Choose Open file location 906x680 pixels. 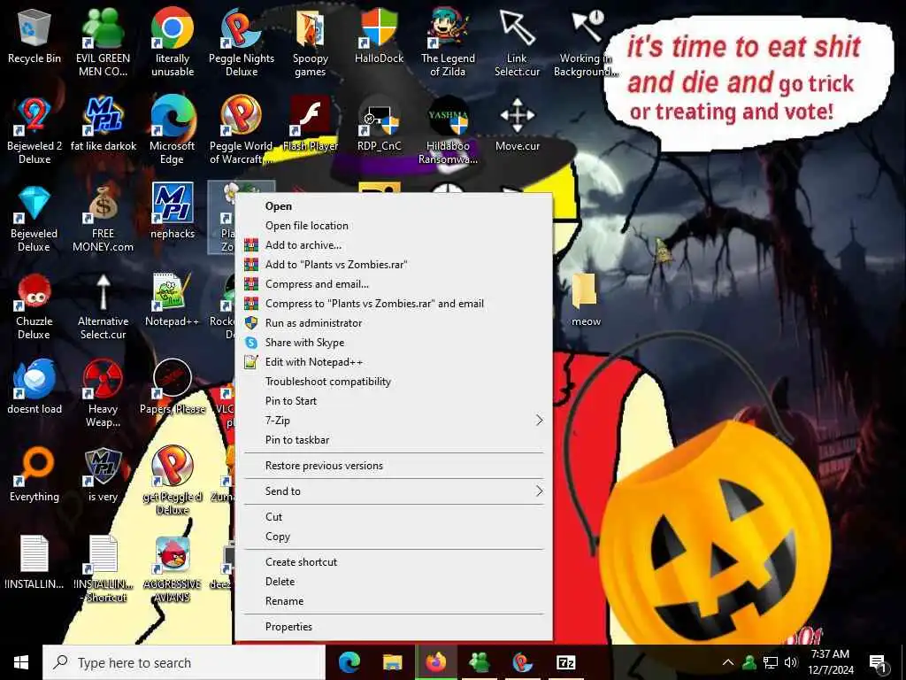click(x=394, y=226)
